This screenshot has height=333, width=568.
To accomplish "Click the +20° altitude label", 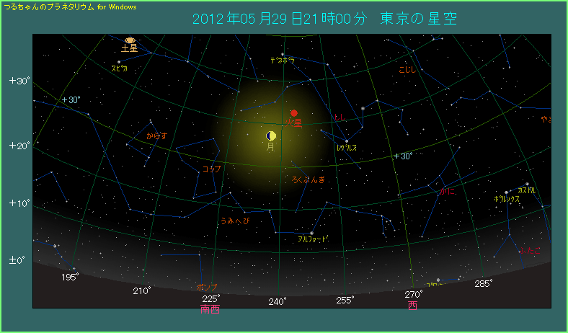I will click(21, 146).
